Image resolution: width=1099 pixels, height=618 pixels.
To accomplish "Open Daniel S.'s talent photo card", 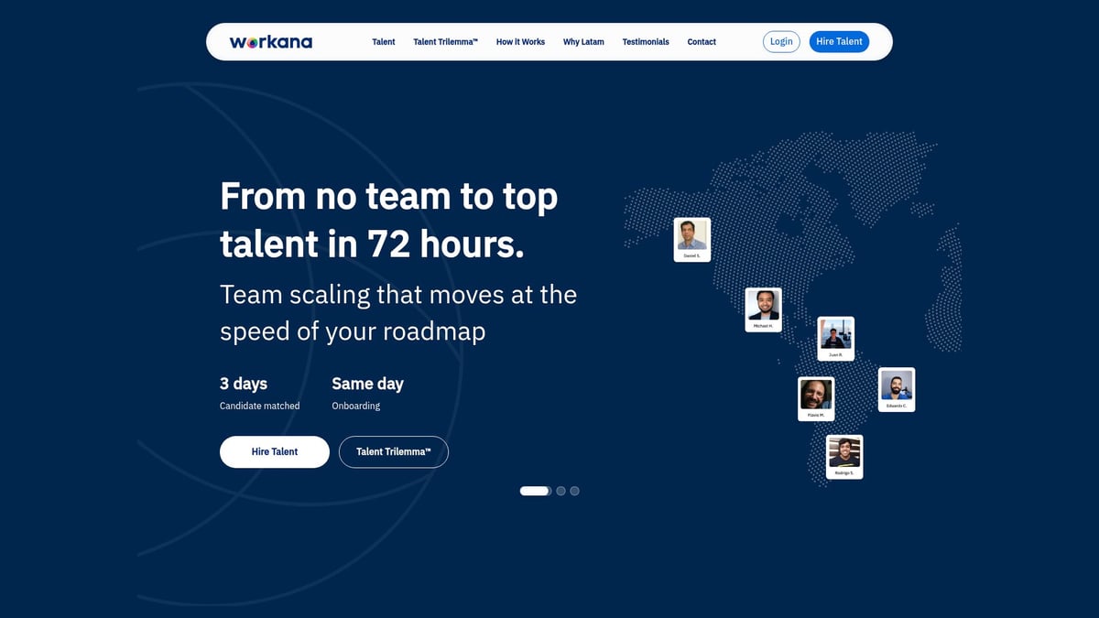I will click(x=691, y=239).
